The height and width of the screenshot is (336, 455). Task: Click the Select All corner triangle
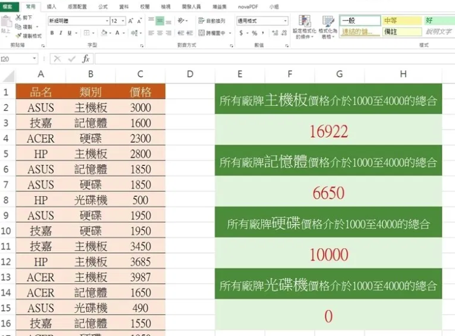click(x=8, y=76)
